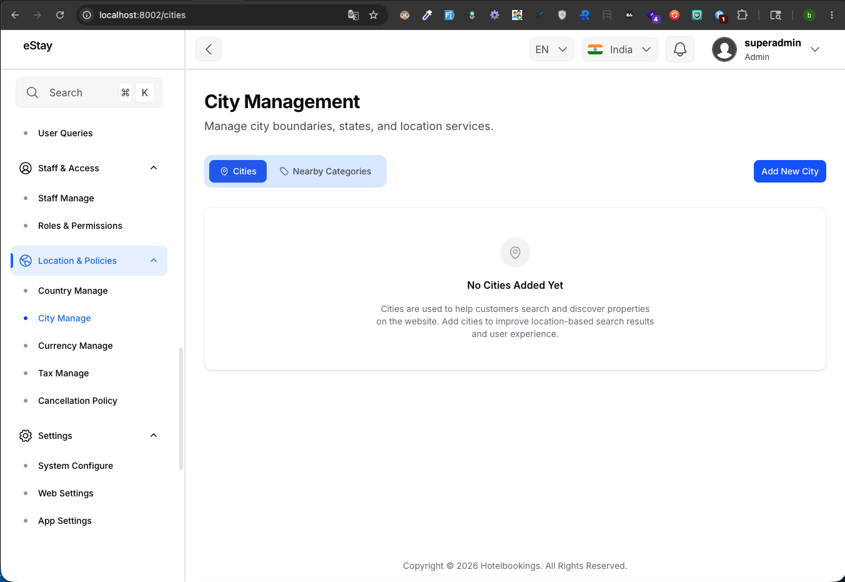Open Staff Manage page
This screenshot has height=582, width=845.
coord(66,198)
